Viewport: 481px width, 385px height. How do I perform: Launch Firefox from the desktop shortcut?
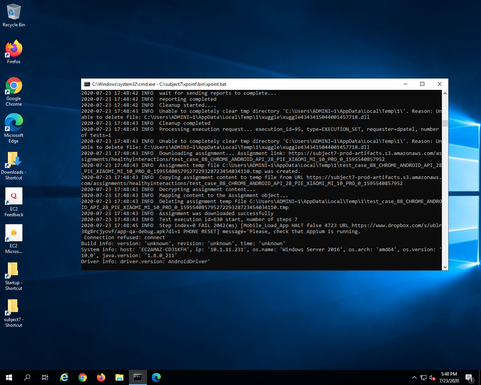[x=14, y=52]
